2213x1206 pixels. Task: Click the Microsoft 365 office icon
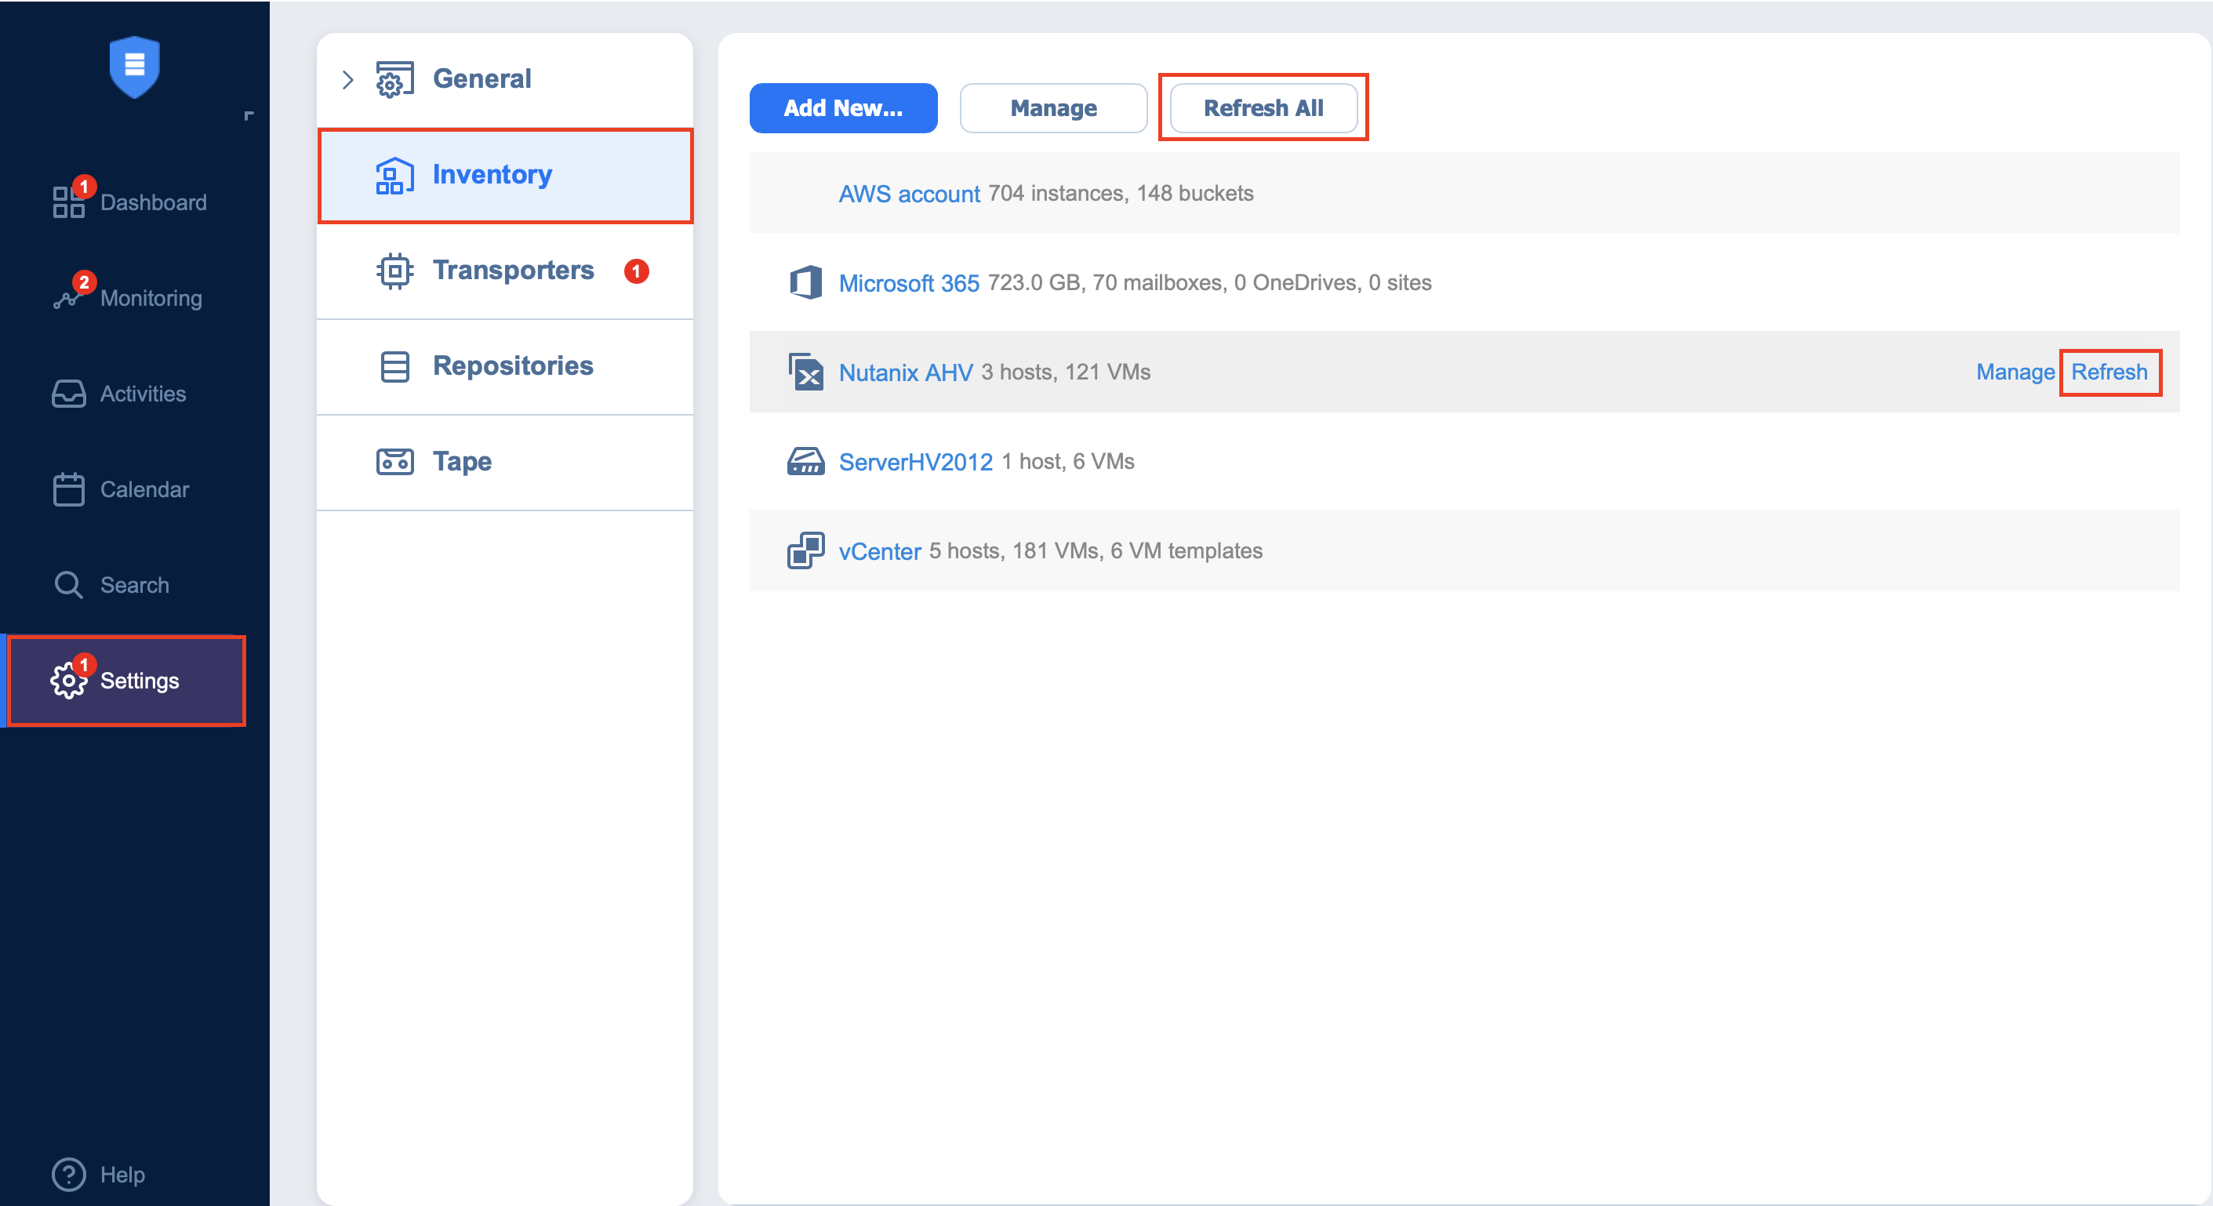pyautogui.click(x=806, y=282)
